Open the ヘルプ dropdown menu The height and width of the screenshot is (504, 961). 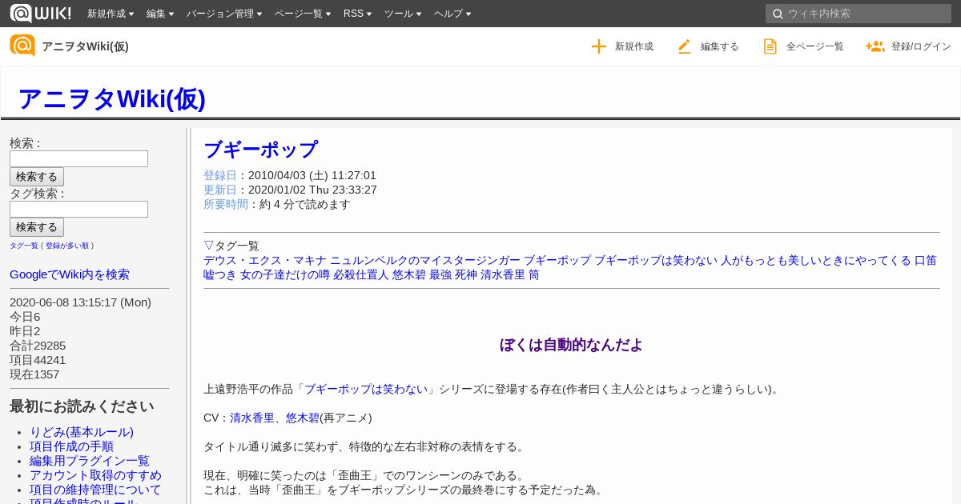tap(452, 14)
